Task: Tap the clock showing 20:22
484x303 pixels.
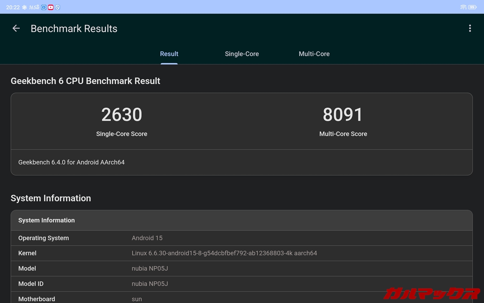Action: [12, 7]
